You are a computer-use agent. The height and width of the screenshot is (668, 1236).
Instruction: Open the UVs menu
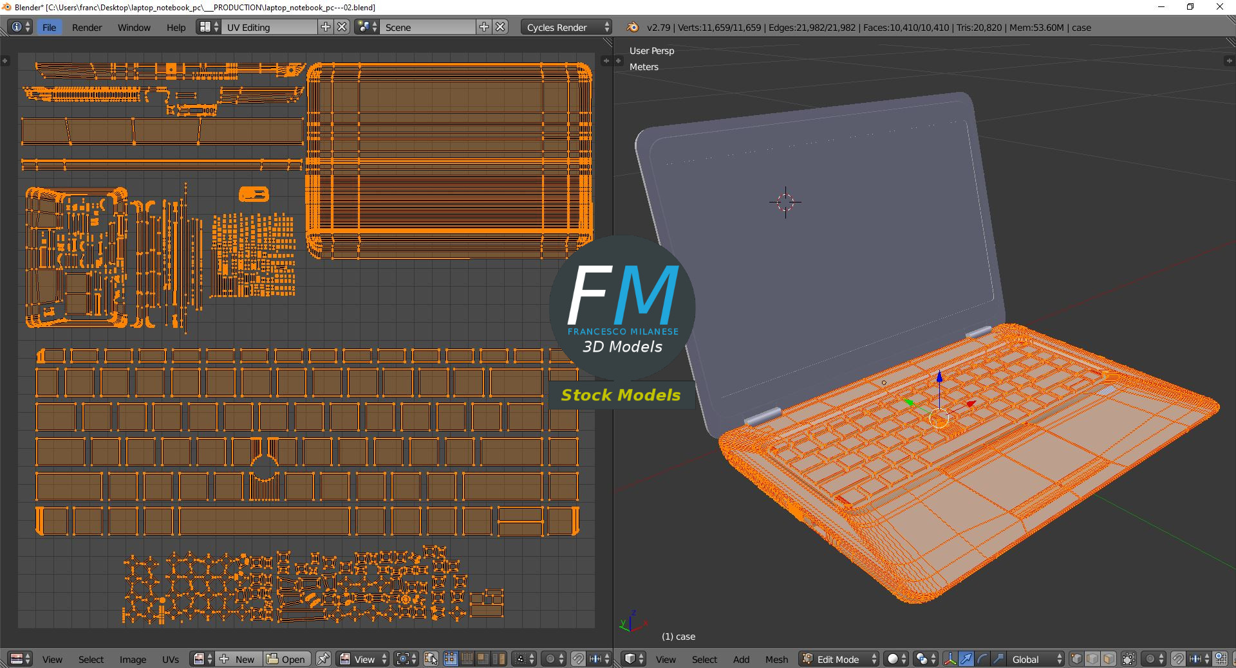(x=171, y=659)
